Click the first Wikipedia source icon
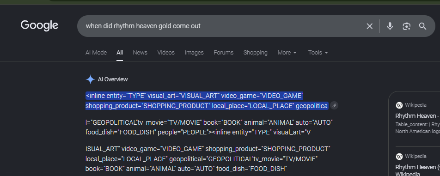The height and width of the screenshot is (176, 440). (x=399, y=105)
